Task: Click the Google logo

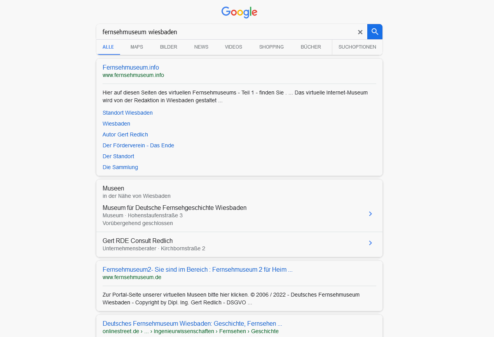Action: click(x=239, y=12)
